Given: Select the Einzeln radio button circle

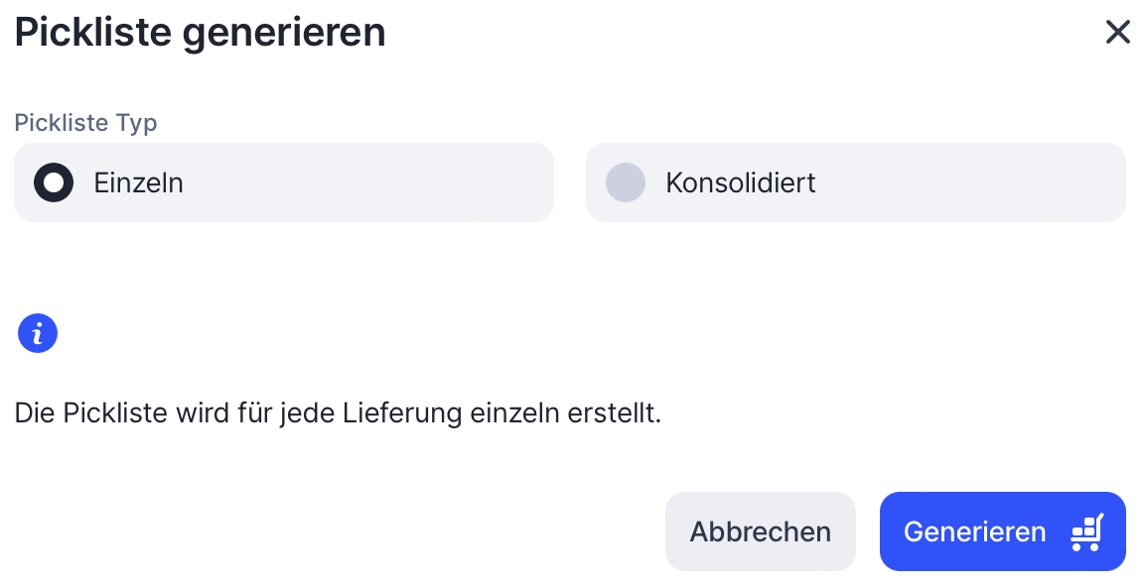Looking at the screenshot, I should [x=54, y=182].
